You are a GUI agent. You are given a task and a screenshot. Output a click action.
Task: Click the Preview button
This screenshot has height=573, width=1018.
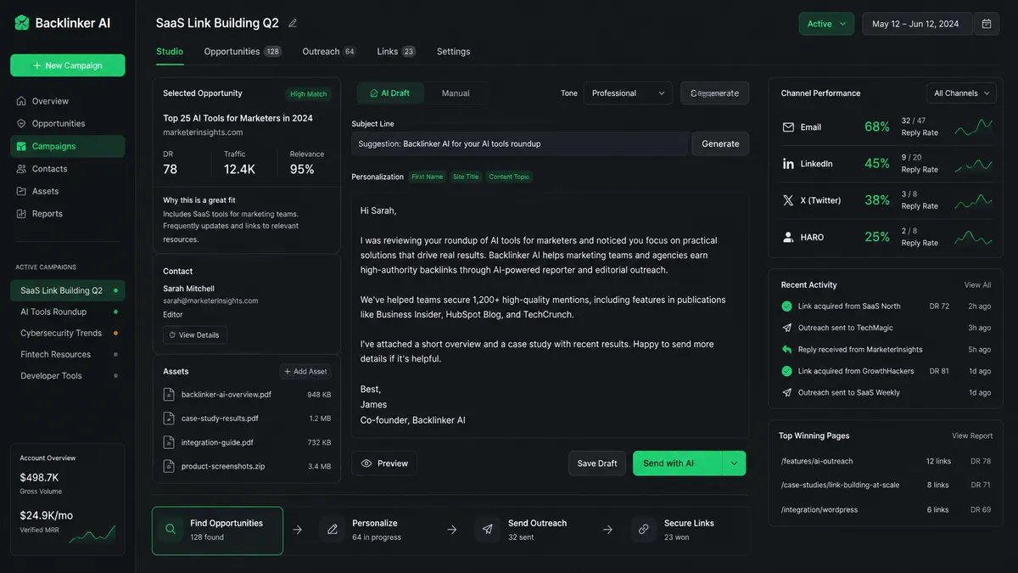(x=384, y=463)
